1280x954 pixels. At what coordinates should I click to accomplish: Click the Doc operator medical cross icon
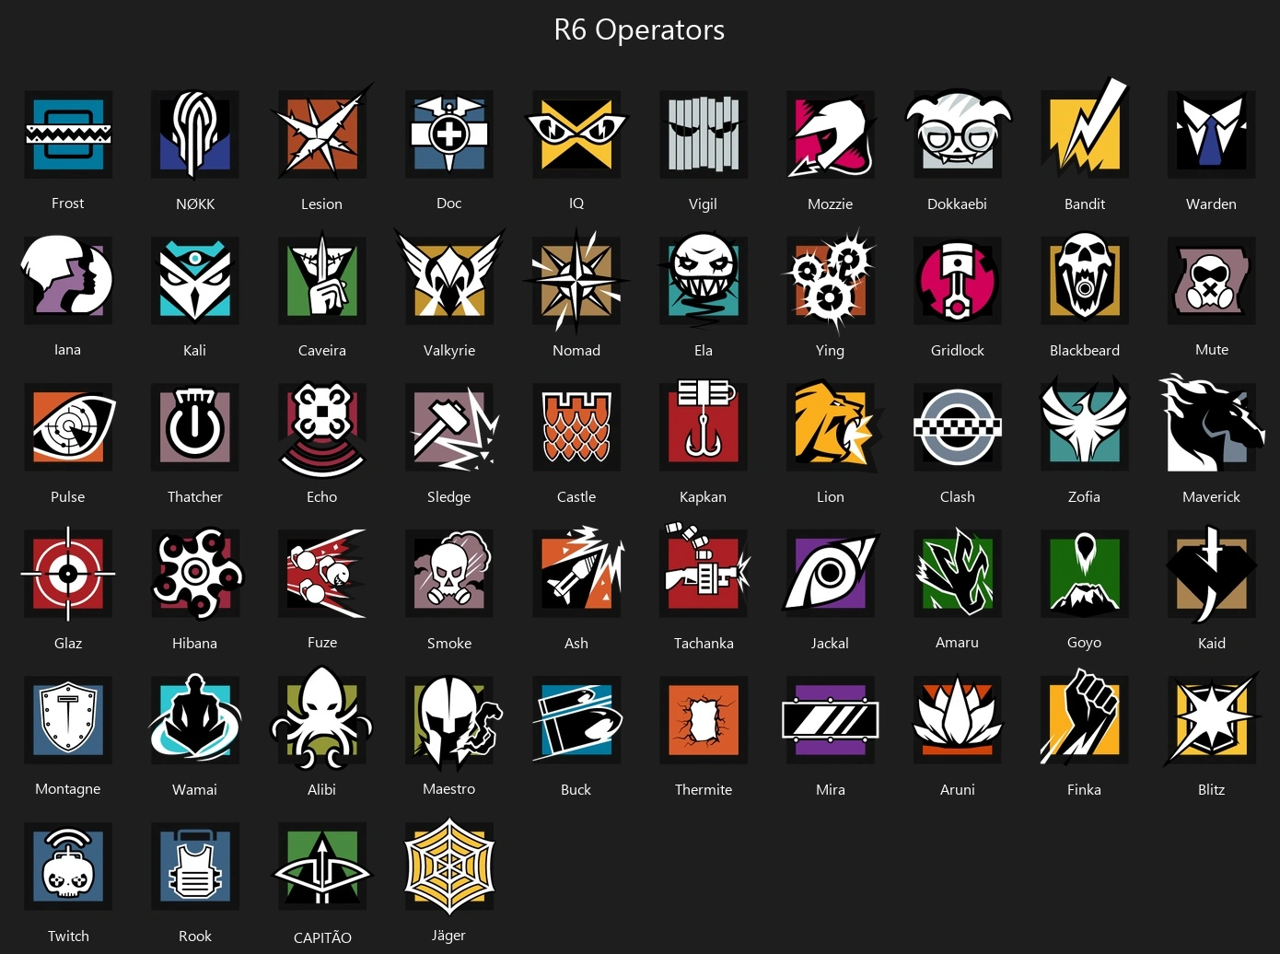(449, 134)
